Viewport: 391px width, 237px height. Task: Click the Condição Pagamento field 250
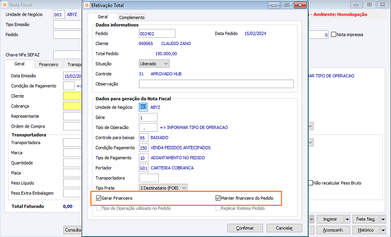coord(144,148)
